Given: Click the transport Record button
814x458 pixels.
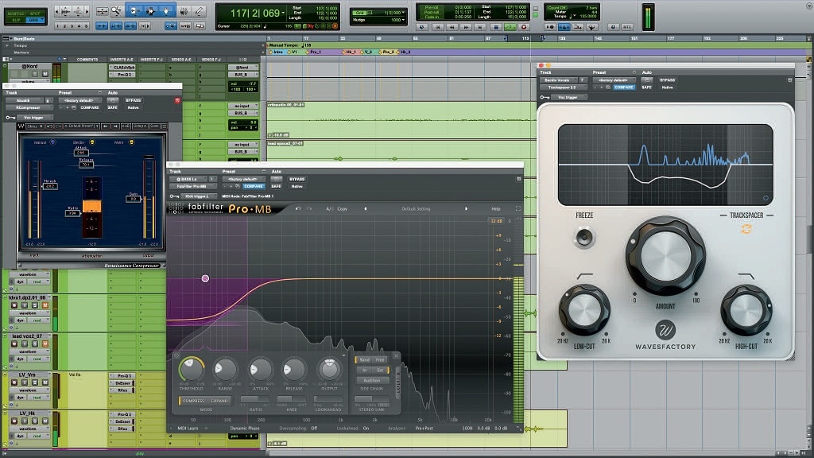Looking at the screenshot, I should click(524, 27).
